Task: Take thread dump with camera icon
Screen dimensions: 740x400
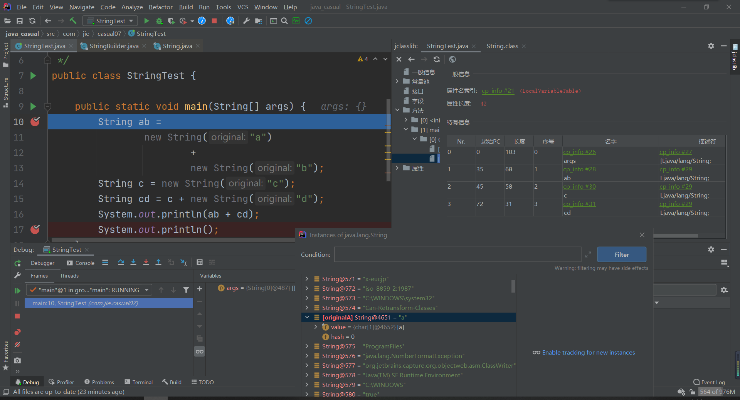Action: point(17,360)
